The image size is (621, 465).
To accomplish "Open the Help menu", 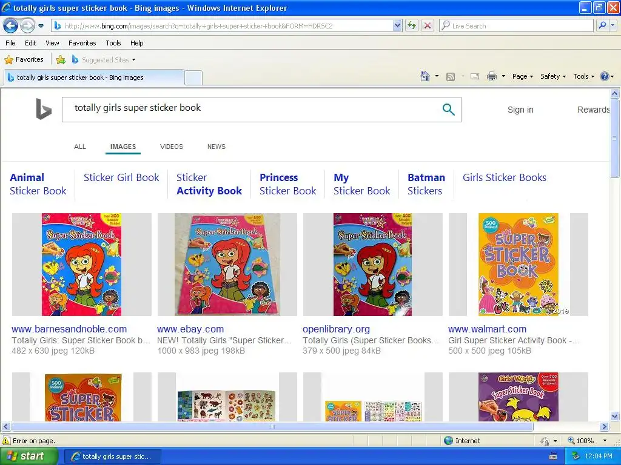I will 136,43.
